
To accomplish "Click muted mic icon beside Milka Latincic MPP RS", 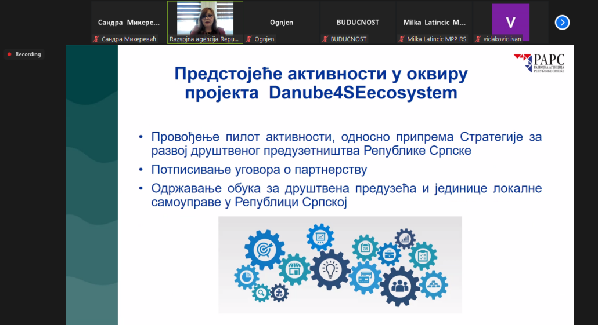I will coord(401,39).
